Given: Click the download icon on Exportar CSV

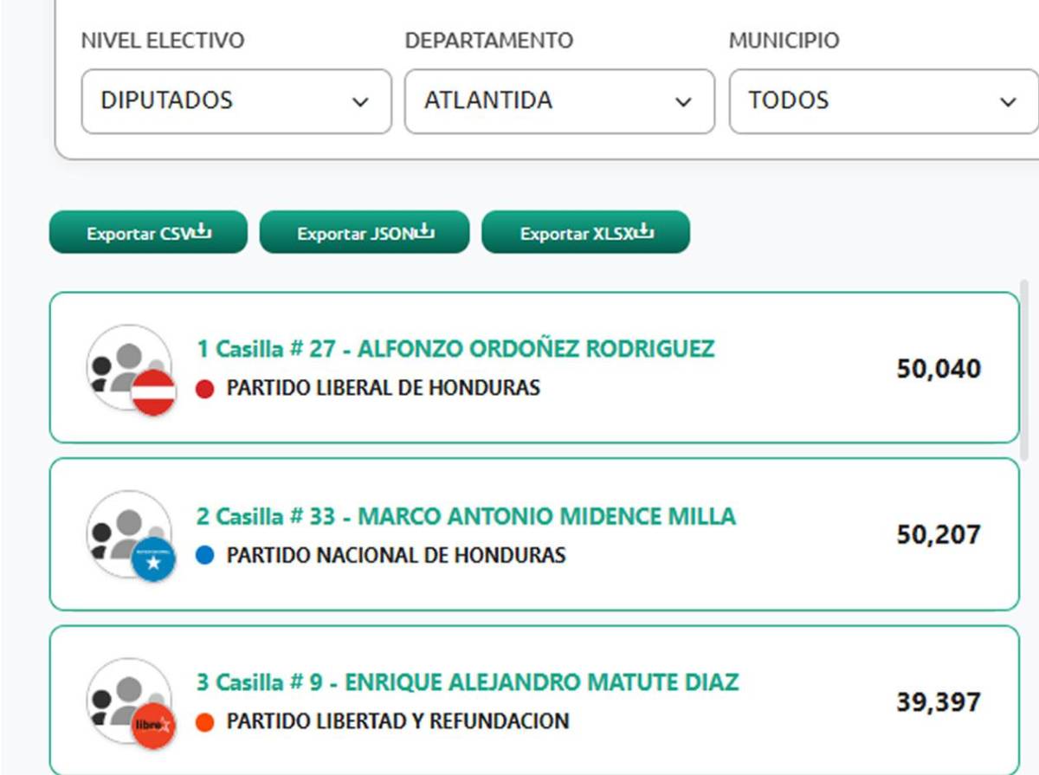Looking at the screenshot, I should (203, 230).
